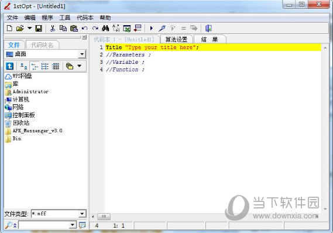Go up one folder level in file panel

9,66
